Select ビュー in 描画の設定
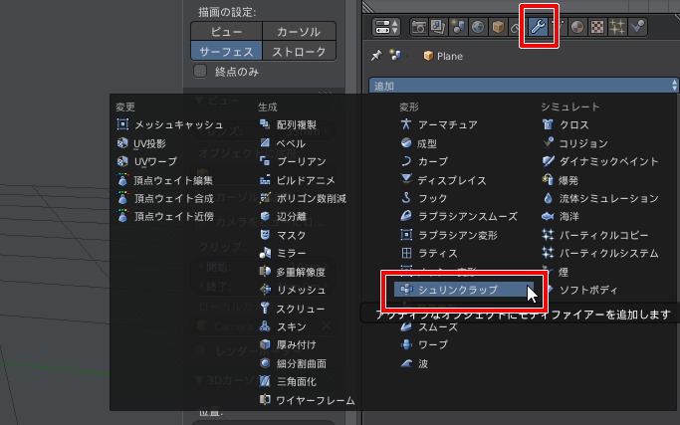 point(226,32)
